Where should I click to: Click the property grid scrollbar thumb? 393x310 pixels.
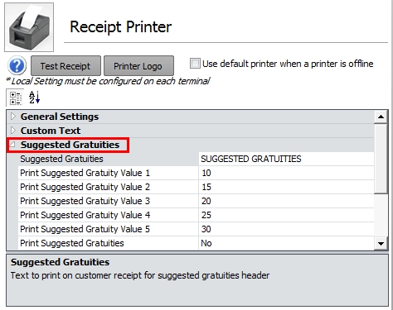coord(381,159)
